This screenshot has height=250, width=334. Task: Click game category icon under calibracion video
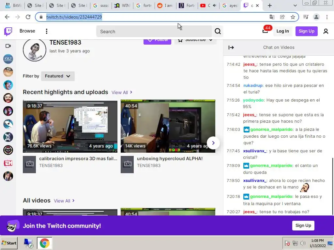29,164
